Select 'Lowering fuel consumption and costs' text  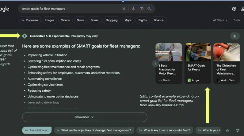click(54, 61)
